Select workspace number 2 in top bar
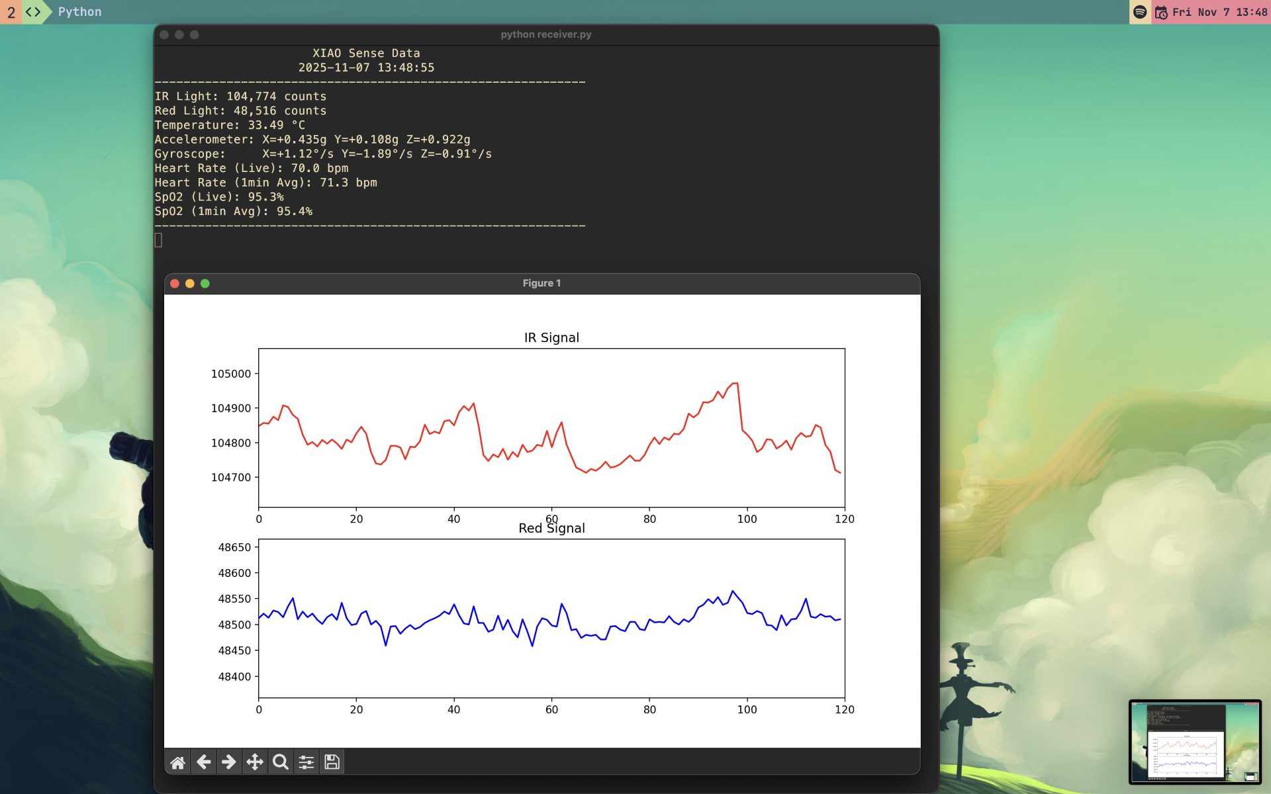Image resolution: width=1271 pixels, height=794 pixels. (11, 12)
